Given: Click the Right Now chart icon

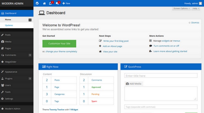Looking at the screenshot, I should [44, 67].
